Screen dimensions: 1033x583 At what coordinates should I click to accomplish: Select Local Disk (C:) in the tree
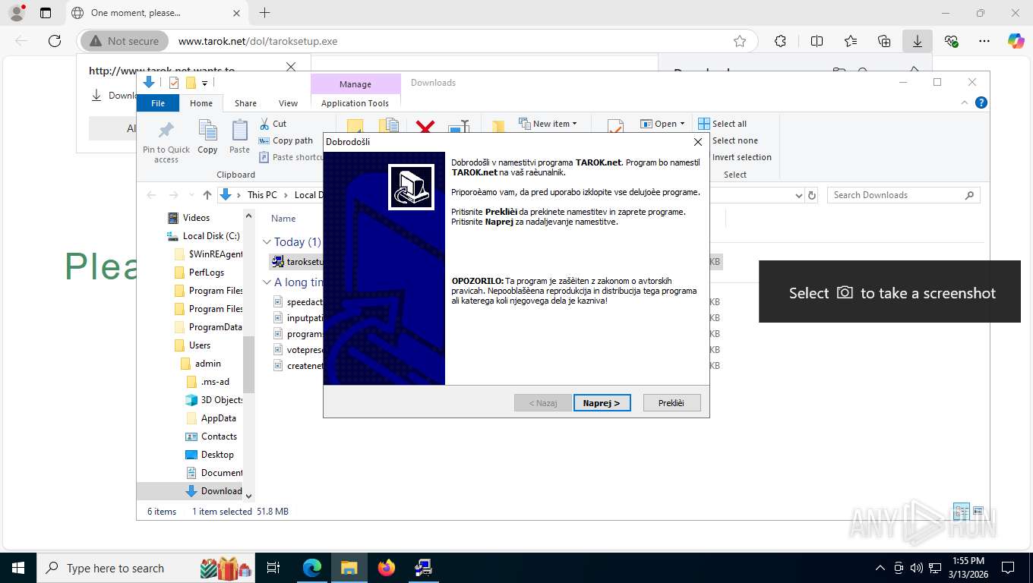204,236
